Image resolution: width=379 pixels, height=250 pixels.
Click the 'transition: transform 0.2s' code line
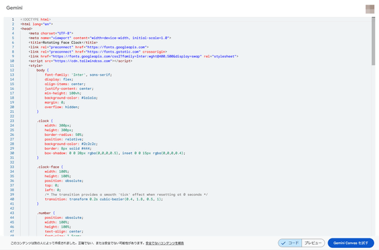[104, 199]
